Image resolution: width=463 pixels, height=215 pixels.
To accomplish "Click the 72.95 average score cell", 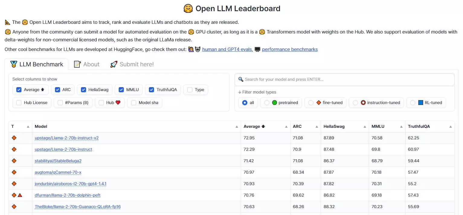I will click(x=265, y=138).
